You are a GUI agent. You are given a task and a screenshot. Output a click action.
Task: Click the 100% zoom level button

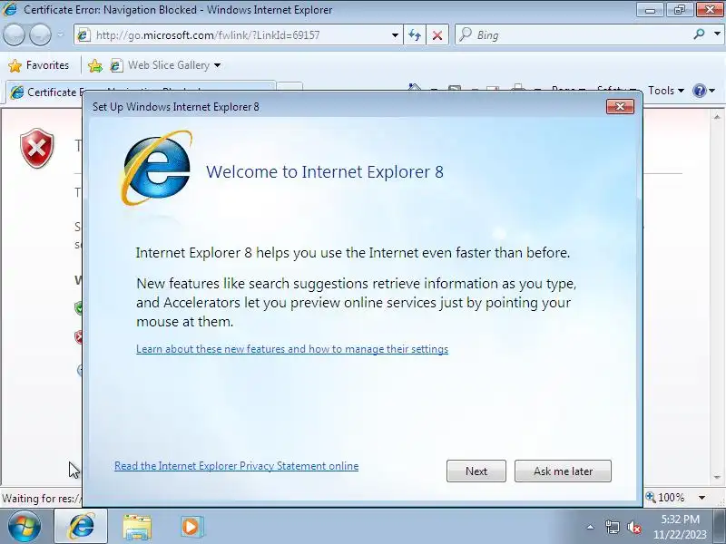pos(665,497)
